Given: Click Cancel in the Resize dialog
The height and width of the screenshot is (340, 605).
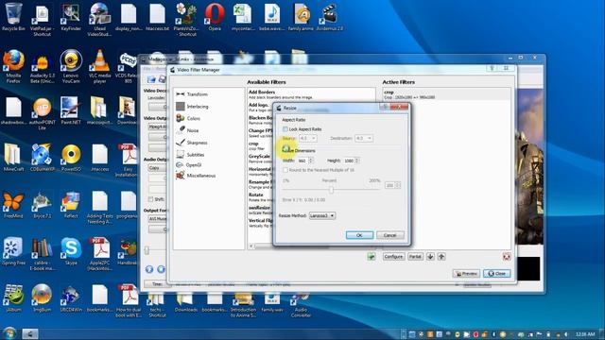Looking at the screenshot, I should [390, 235].
